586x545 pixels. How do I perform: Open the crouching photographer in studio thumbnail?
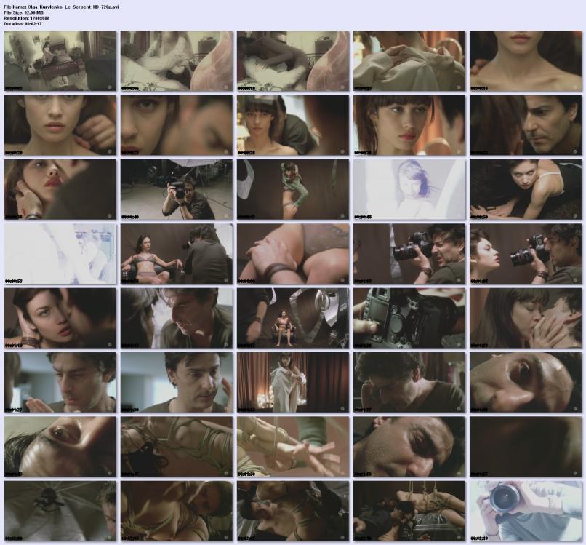tap(177, 189)
